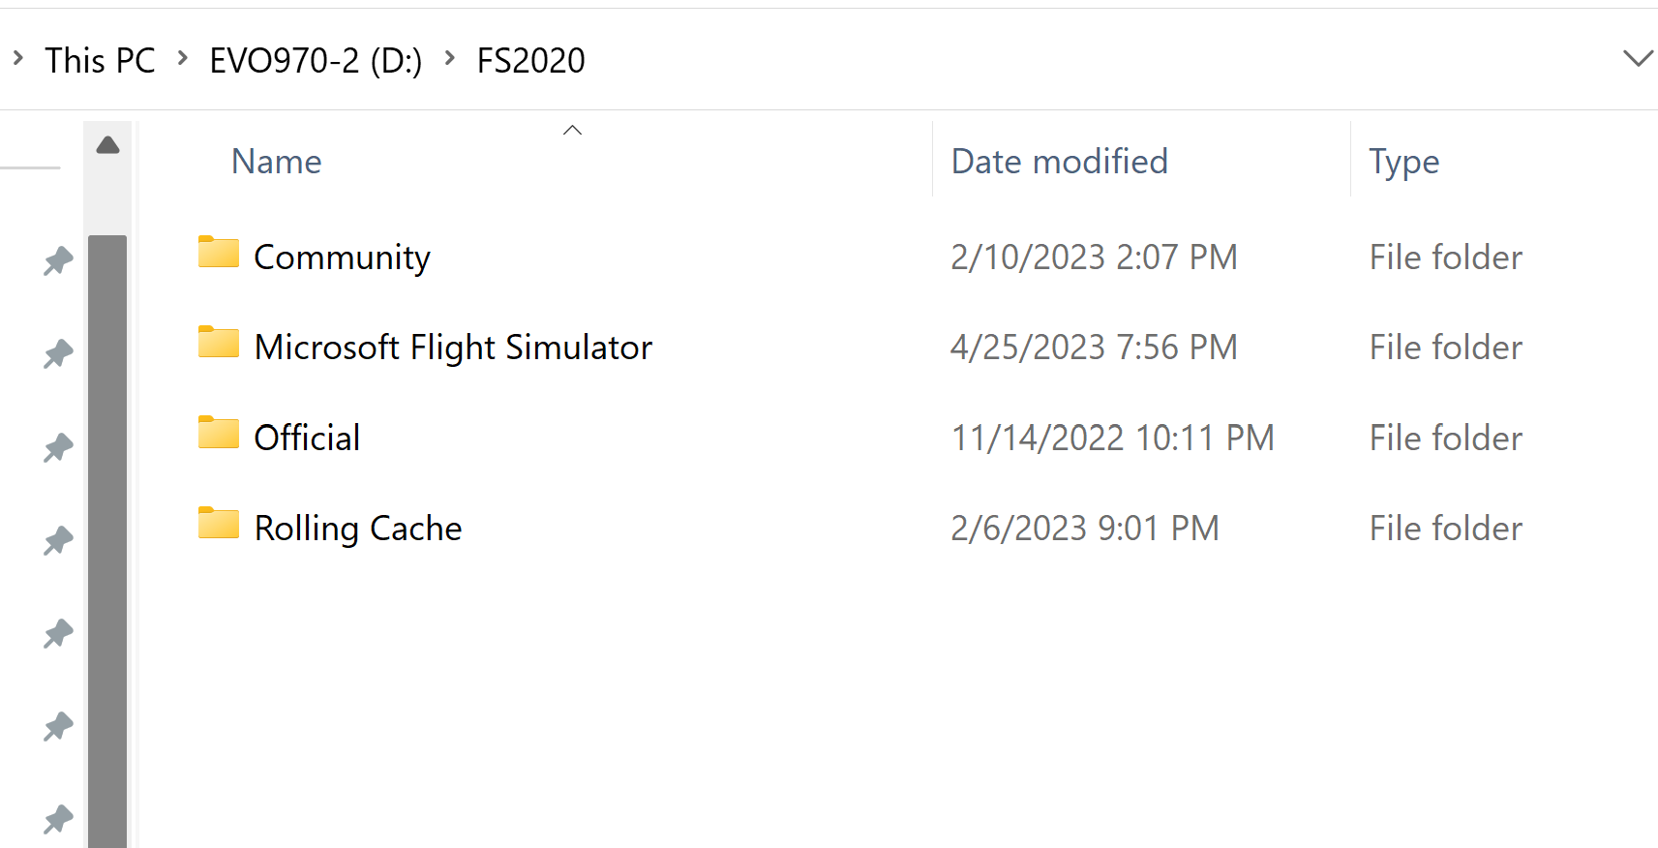
Task: Click the Microsoft Flight Simulator folder icon
Action: (x=218, y=343)
